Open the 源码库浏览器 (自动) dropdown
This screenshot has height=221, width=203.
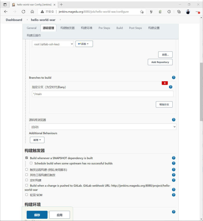(x=103, y=127)
